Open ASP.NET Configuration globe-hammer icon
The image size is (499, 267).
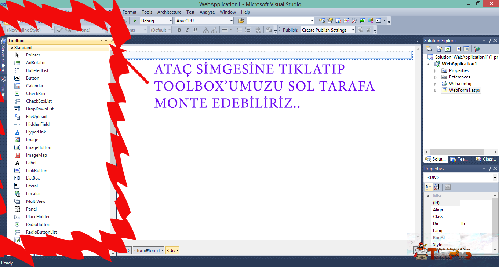(477, 49)
